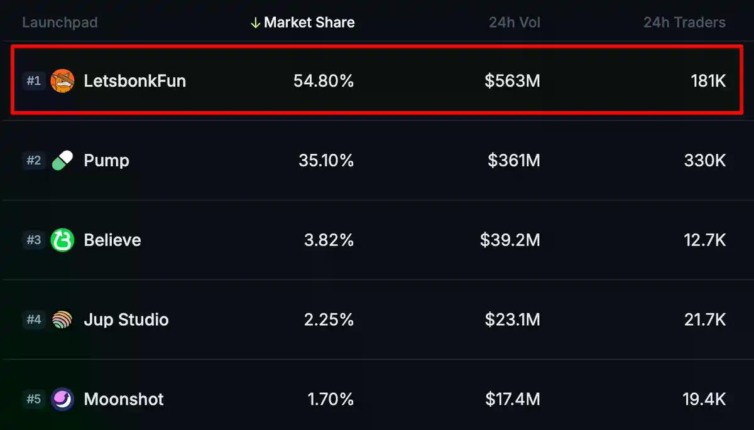
Task: Click the Believe green logo icon
Action: click(62, 240)
